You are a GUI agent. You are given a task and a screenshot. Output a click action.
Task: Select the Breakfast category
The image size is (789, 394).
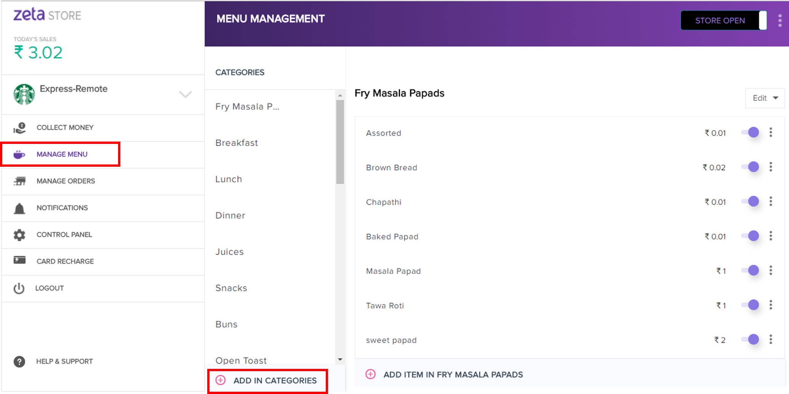point(237,143)
